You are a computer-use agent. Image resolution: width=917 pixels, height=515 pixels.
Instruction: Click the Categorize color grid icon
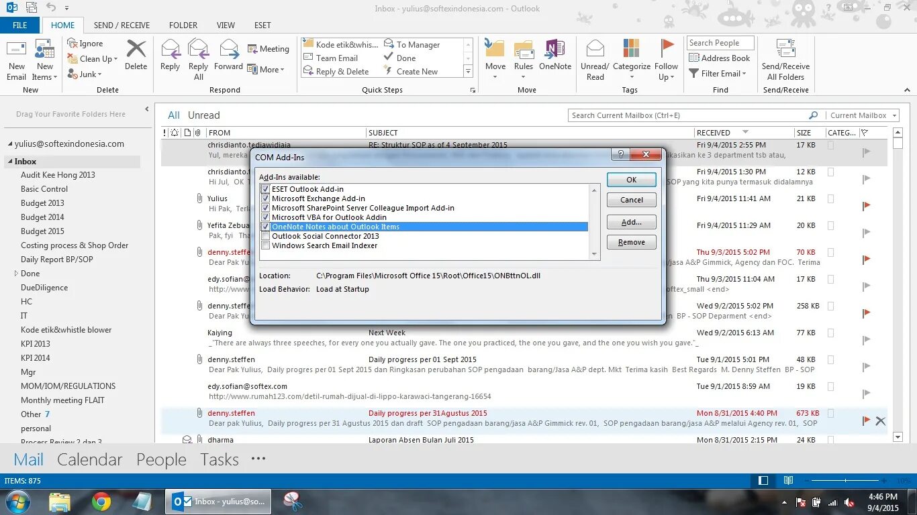pyautogui.click(x=631, y=48)
